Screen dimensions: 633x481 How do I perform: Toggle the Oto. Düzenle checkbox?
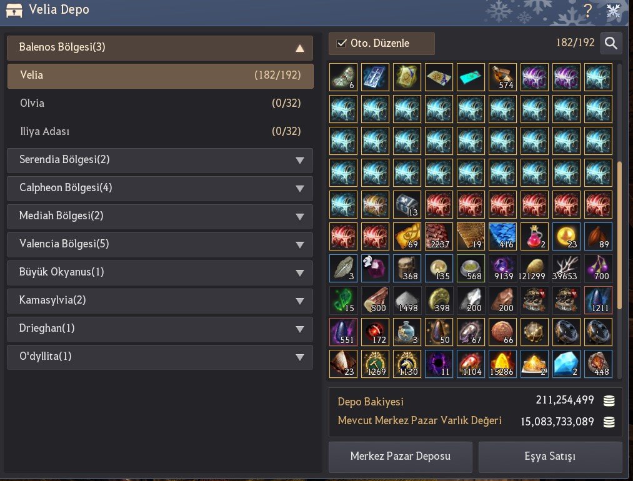click(342, 43)
